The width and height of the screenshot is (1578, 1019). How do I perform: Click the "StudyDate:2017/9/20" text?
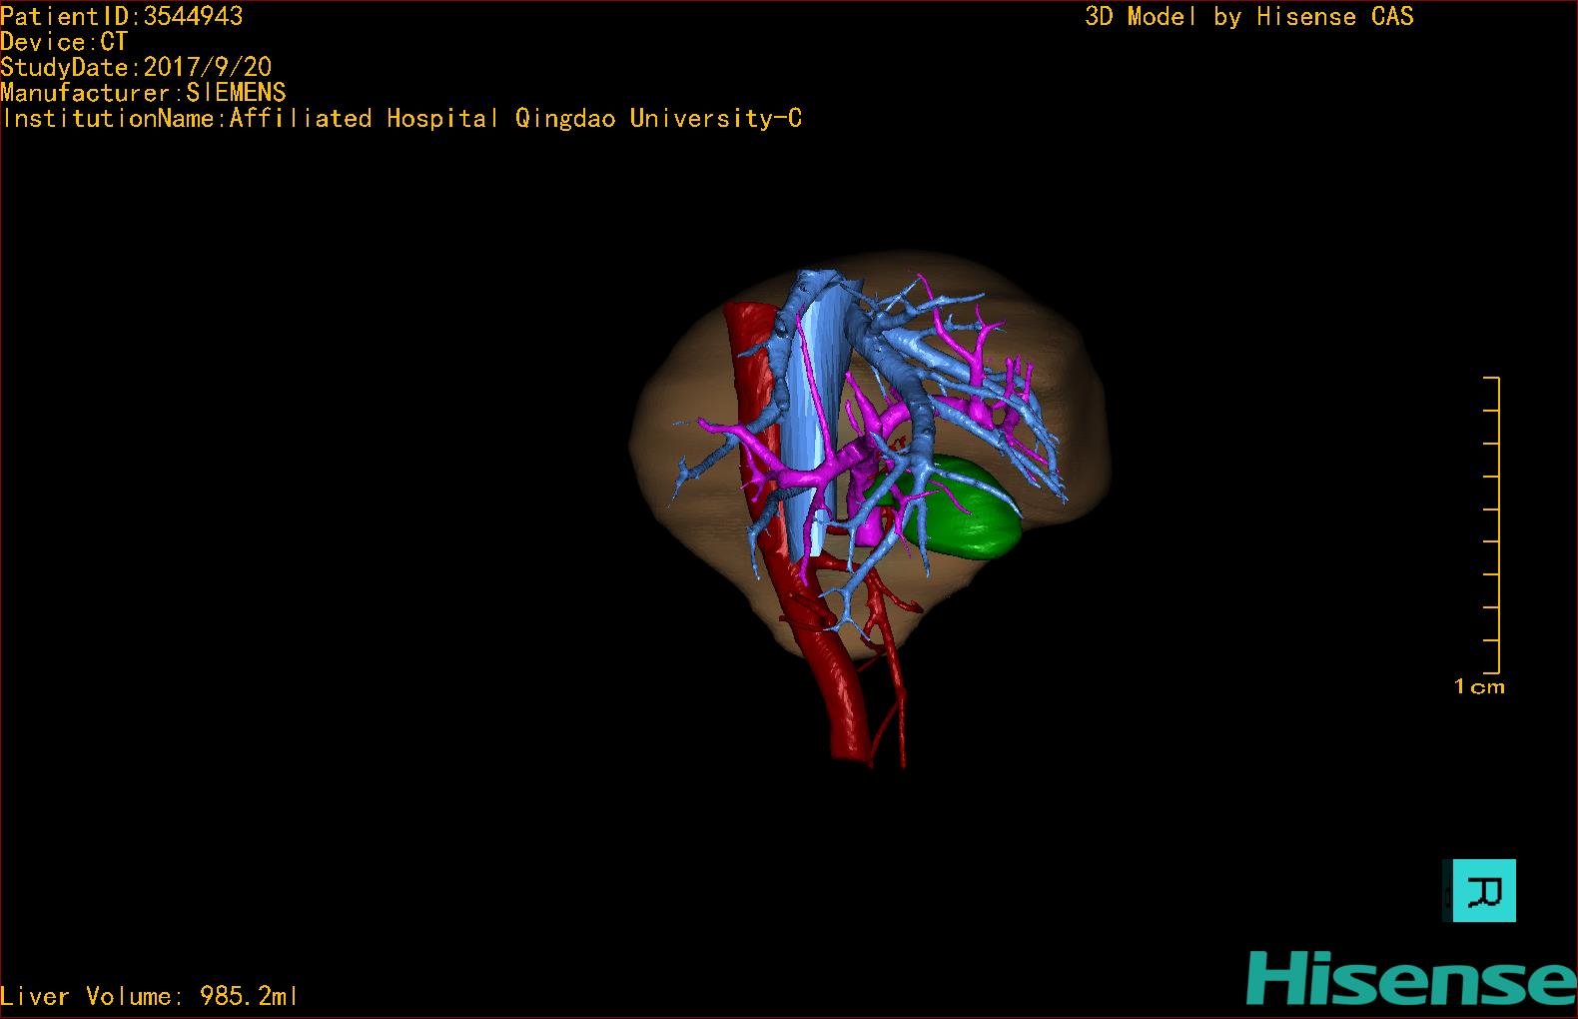[x=136, y=67]
